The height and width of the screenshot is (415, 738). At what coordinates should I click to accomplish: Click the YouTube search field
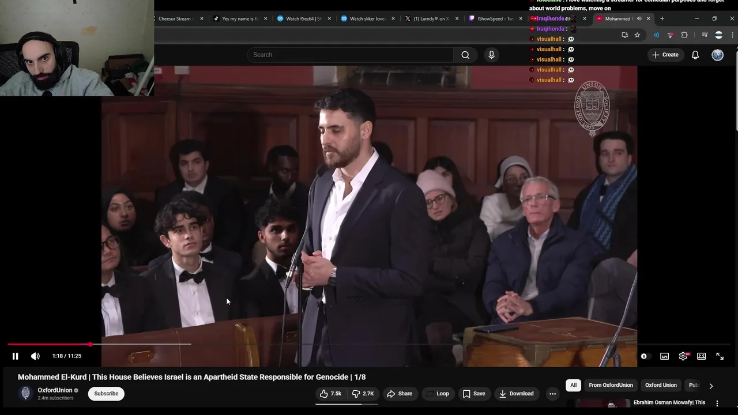click(350, 55)
